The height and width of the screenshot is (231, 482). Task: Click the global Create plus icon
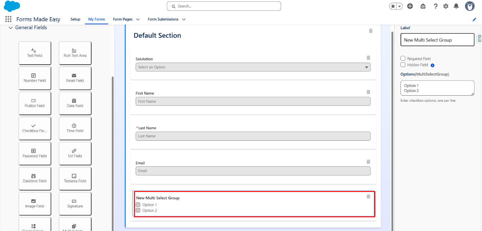tap(410, 6)
